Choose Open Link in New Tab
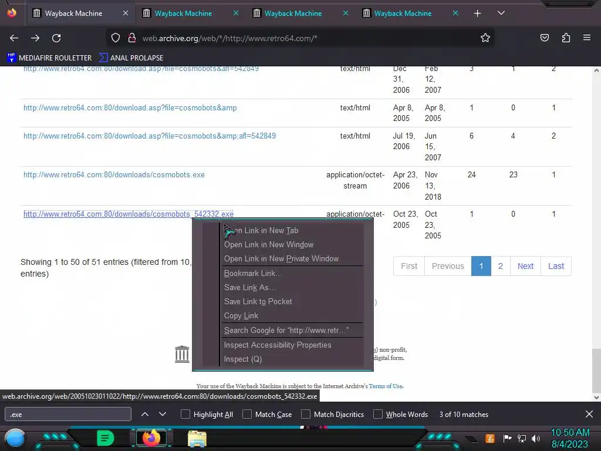 point(292,230)
